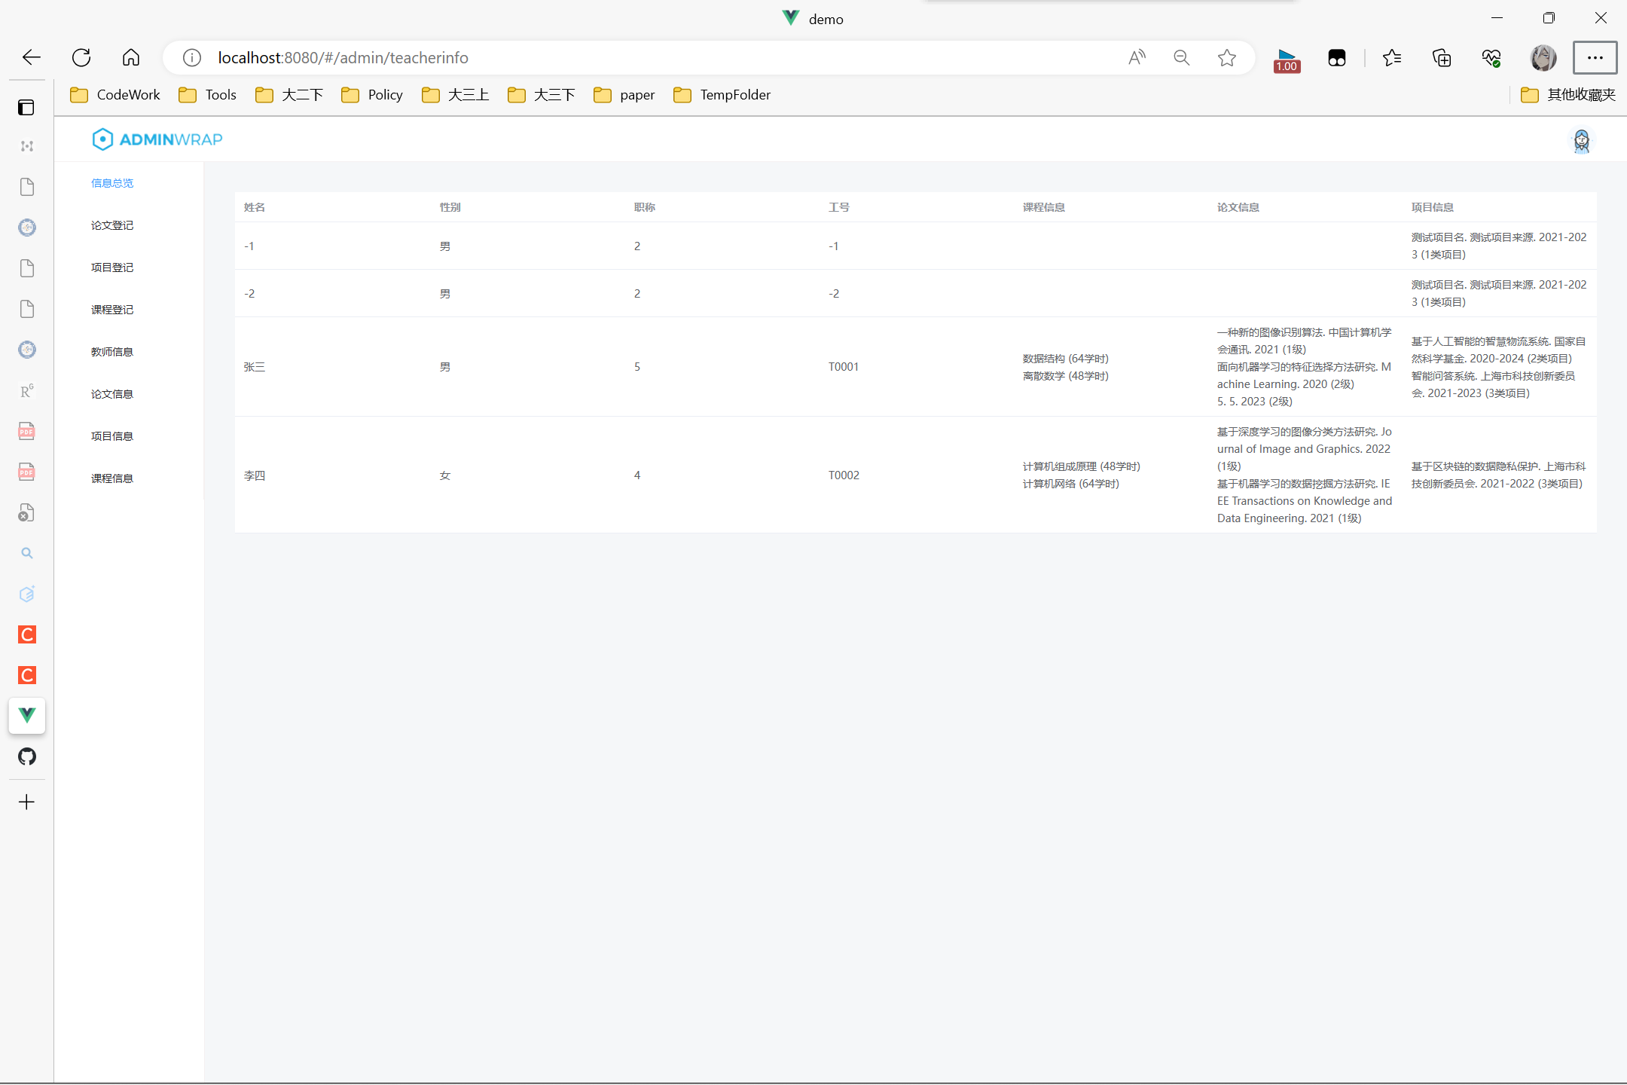Open the search icon in Edge sidebar
The image size is (1627, 1085).
pyautogui.click(x=27, y=552)
